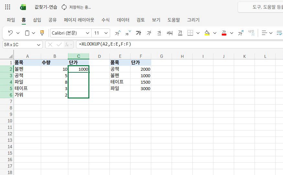The width and height of the screenshot is (283, 175).
Task: Select header cell B1 수량
Action: (x=54, y=62)
